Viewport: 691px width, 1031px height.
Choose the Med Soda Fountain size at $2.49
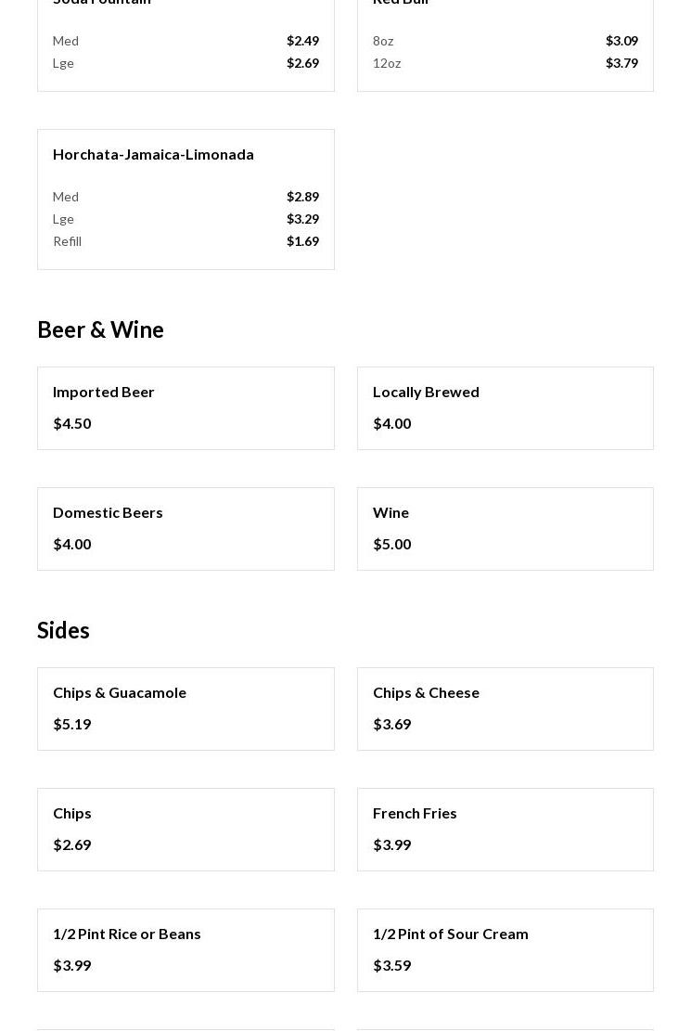click(x=186, y=41)
